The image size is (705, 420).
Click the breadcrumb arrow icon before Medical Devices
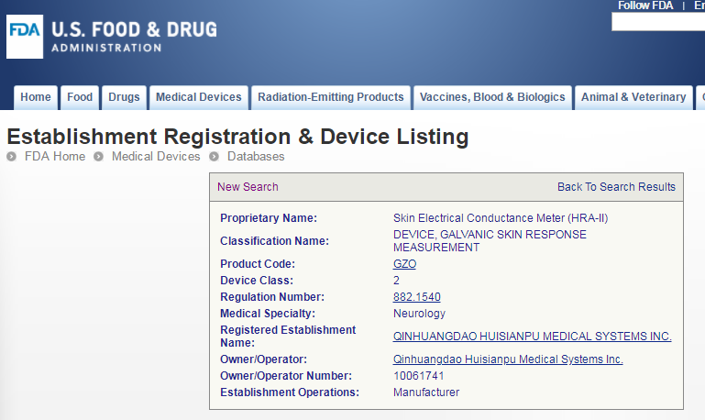98,157
